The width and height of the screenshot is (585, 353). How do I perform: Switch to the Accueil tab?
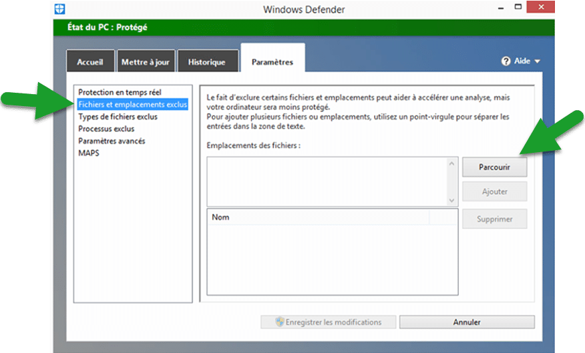pos(90,62)
